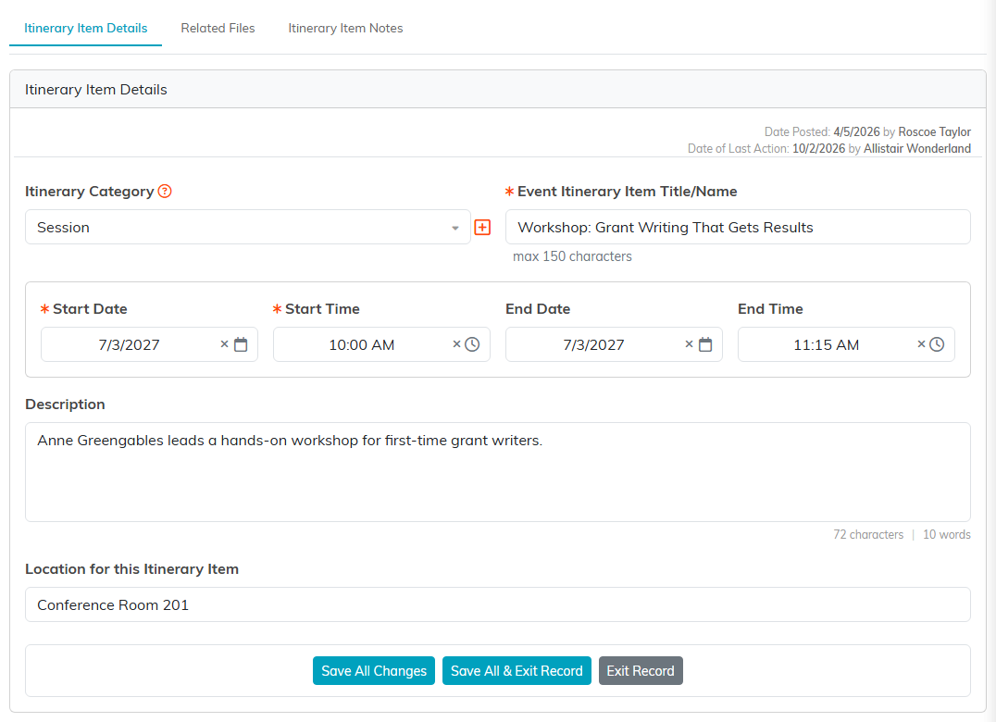The image size is (996, 722).
Task: Open the Start Time clock picker
Action: coord(472,344)
